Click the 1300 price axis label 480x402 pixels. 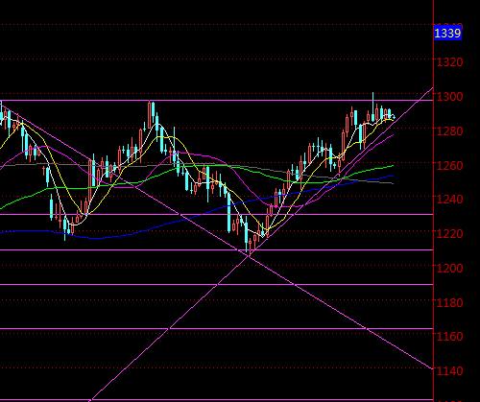click(450, 97)
